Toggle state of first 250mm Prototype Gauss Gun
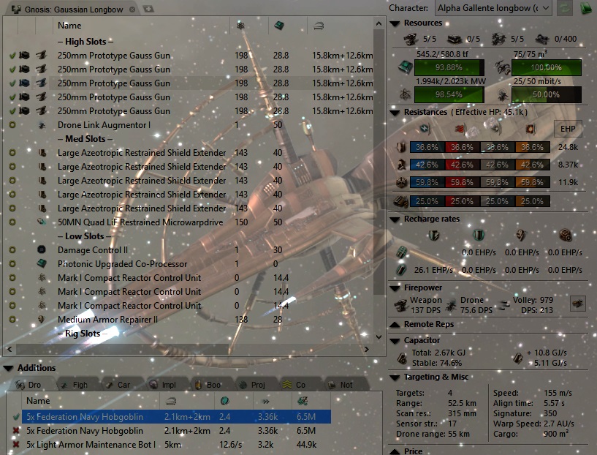 click(x=12, y=56)
